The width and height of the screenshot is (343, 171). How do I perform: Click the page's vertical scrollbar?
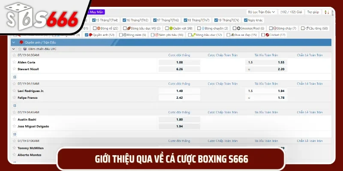[333, 13]
